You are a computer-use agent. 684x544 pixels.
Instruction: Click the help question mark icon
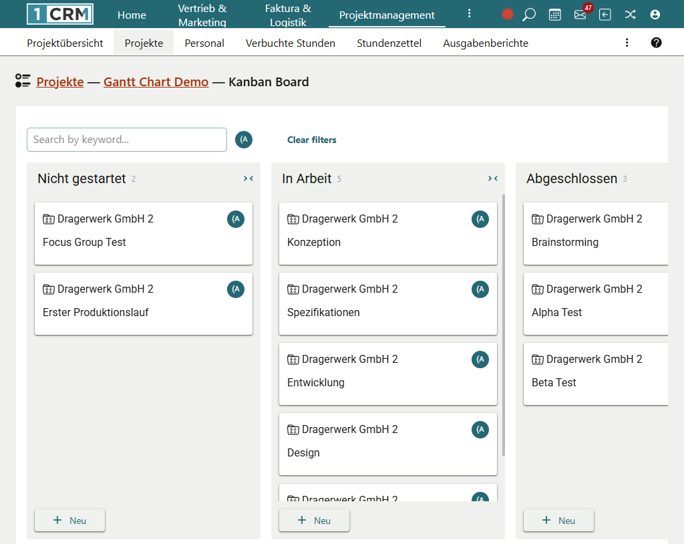pos(656,43)
